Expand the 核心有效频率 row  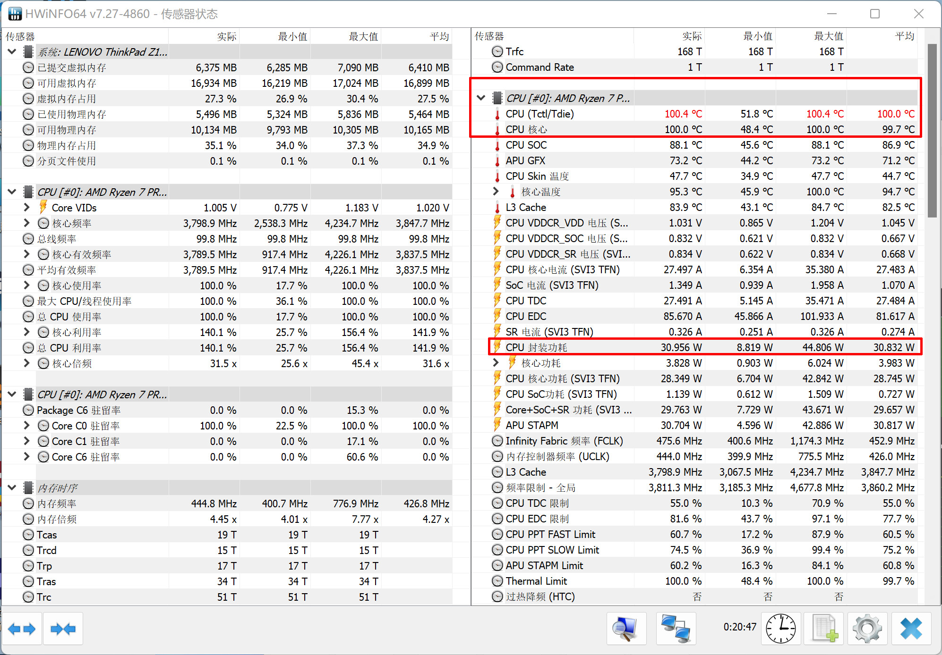tap(27, 254)
